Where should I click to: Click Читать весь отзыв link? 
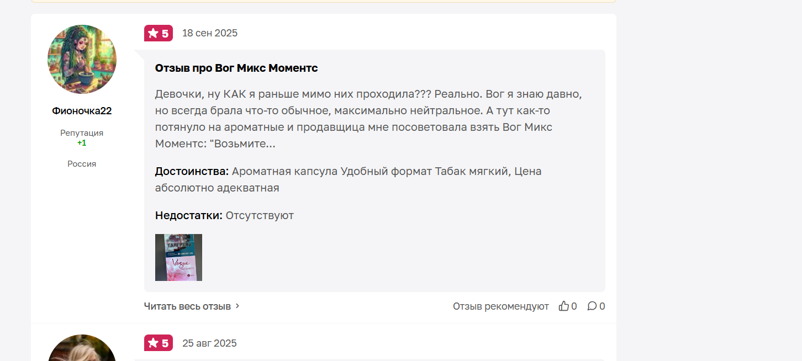[x=187, y=306]
